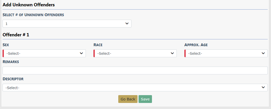
Task: Click the chevron arrow in the Sex dropdown
Action: (81, 53)
